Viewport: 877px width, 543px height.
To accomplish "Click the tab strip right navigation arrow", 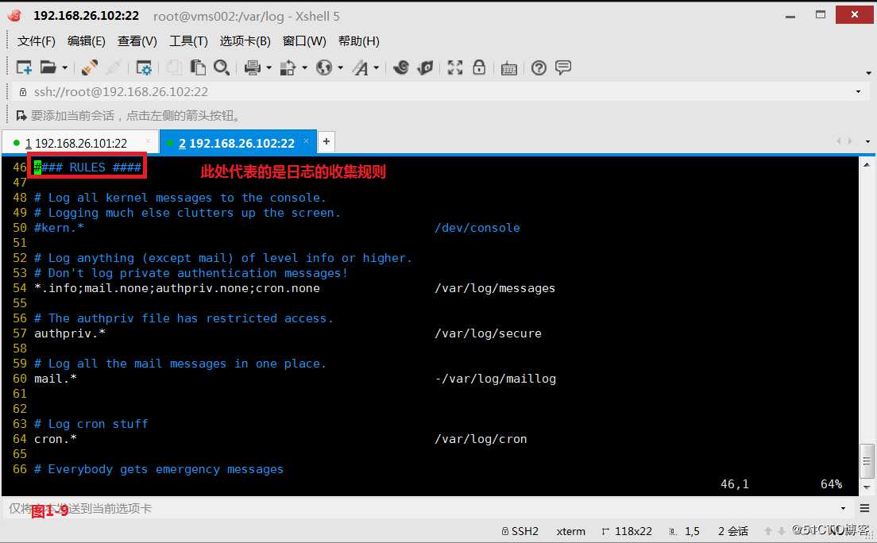I will click(850, 141).
